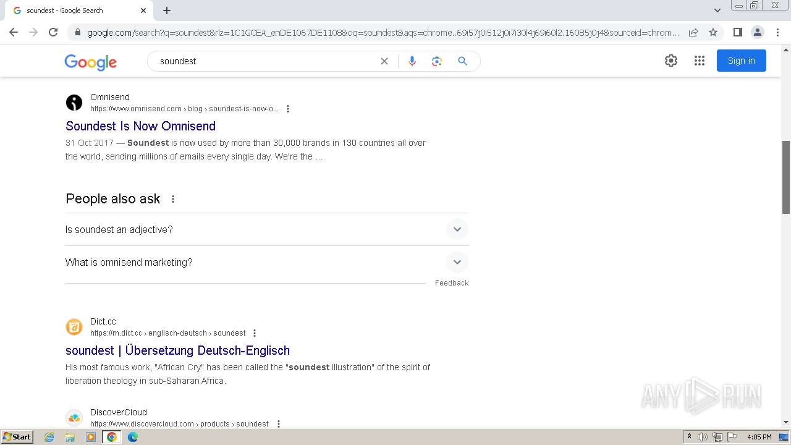This screenshot has height=445, width=791.
Task: Open Omnisend result options menu
Action: (x=288, y=109)
